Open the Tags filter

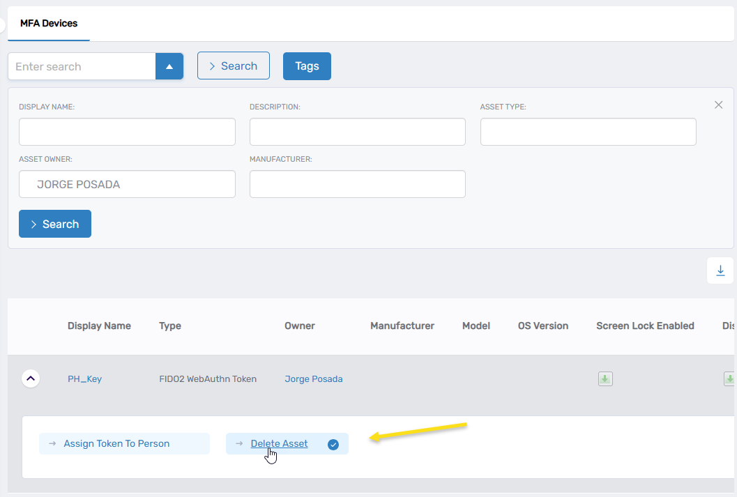click(x=307, y=66)
